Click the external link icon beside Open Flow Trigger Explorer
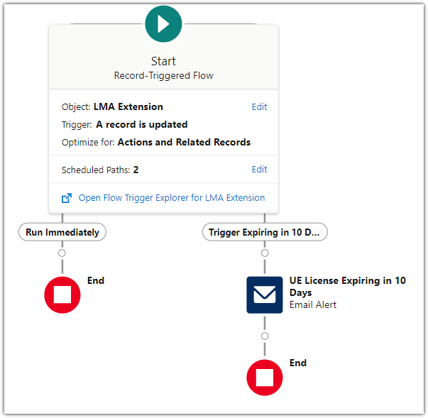This screenshot has width=428, height=418. pyautogui.click(x=67, y=198)
